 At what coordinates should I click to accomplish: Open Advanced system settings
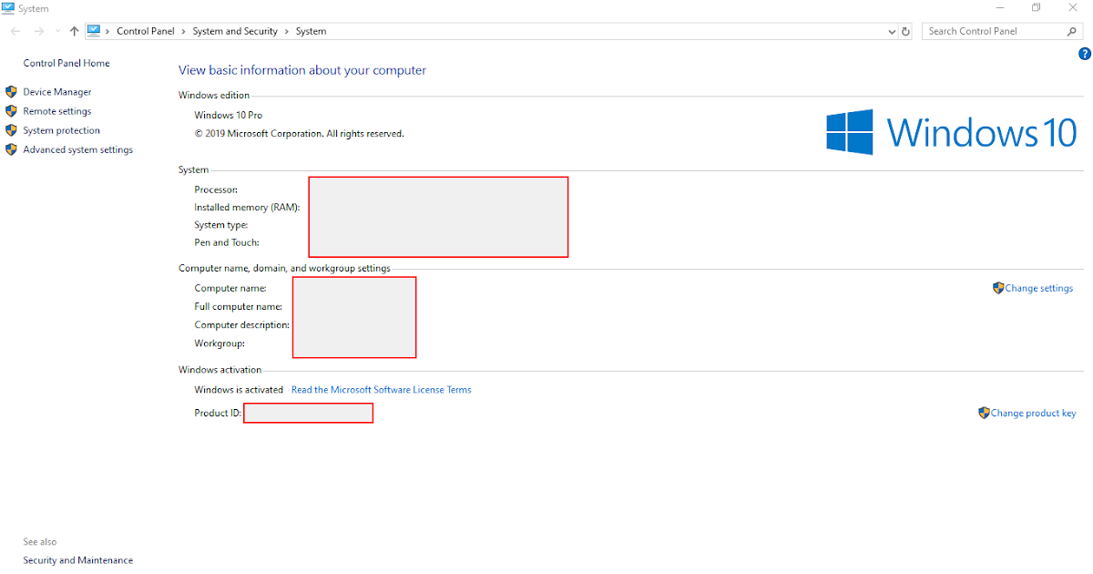[78, 149]
